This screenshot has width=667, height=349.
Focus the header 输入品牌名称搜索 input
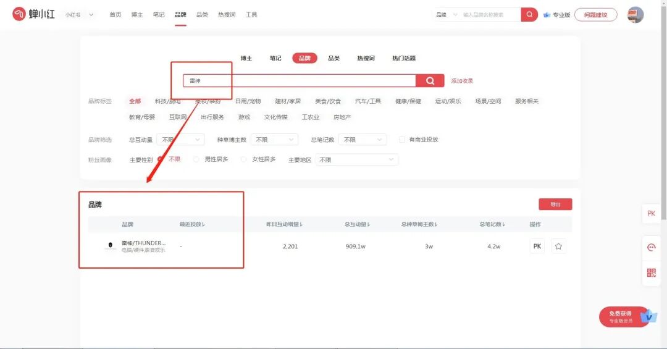[490, 14]
